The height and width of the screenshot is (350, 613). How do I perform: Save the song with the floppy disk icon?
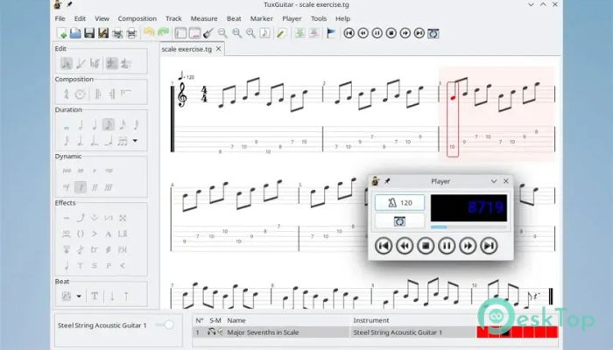tap(89, 33)
